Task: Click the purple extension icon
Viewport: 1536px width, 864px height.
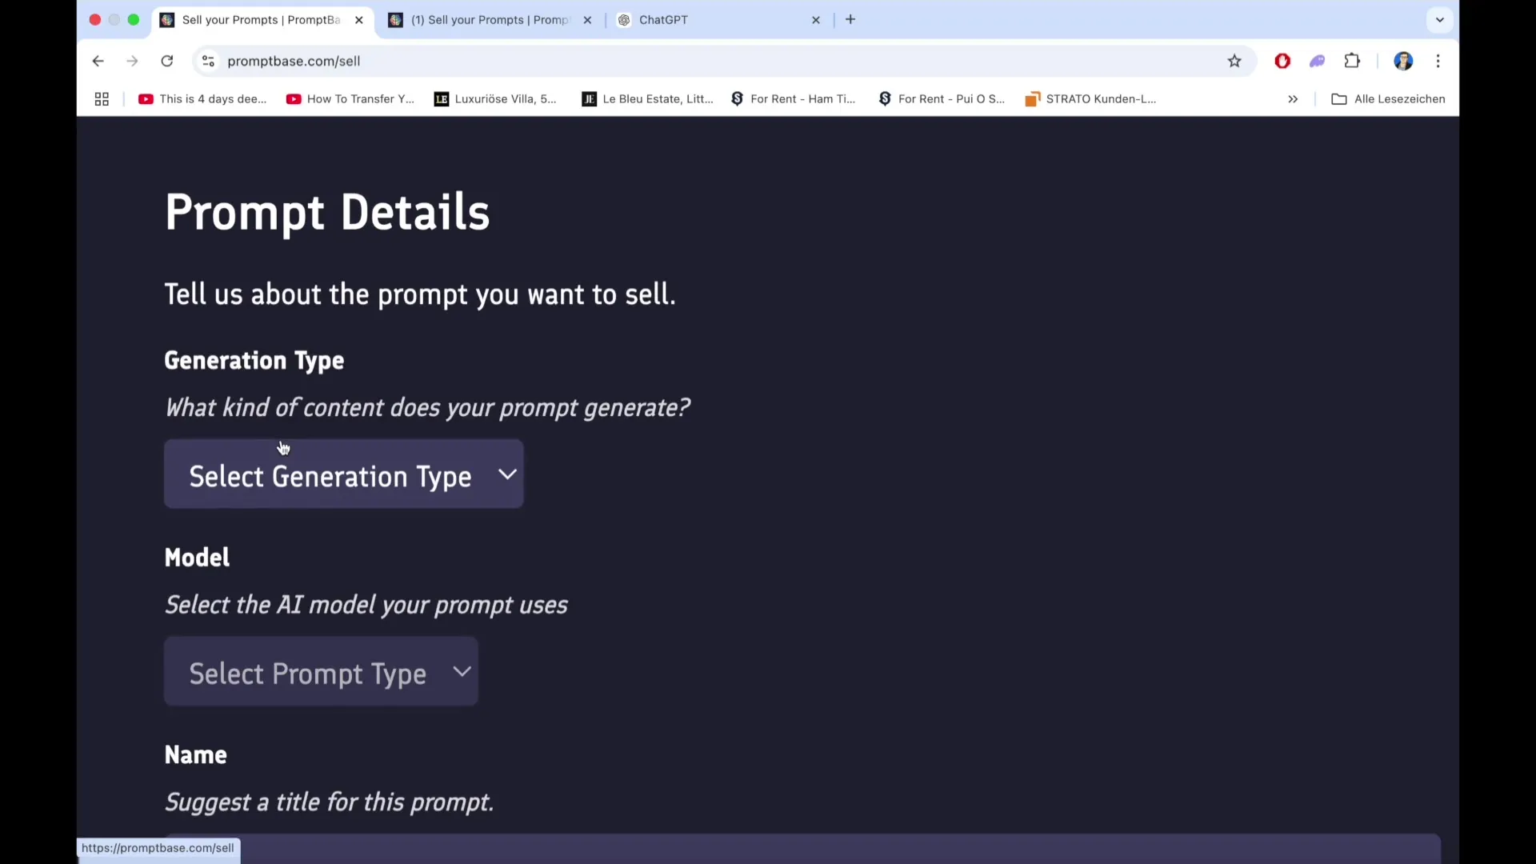Action: click(1317, 61)
